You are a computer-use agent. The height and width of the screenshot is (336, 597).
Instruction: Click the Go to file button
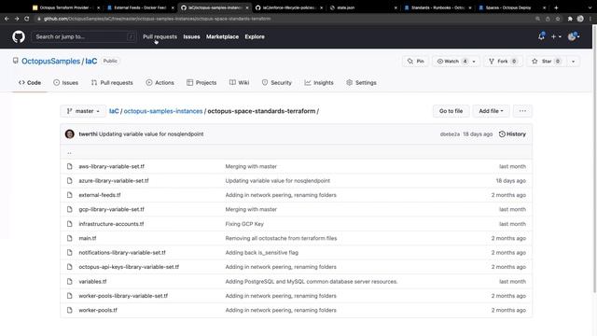point(451,111)
